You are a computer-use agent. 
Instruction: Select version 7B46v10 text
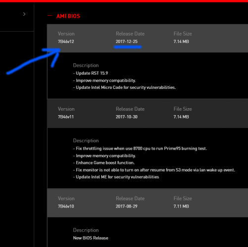66,206
